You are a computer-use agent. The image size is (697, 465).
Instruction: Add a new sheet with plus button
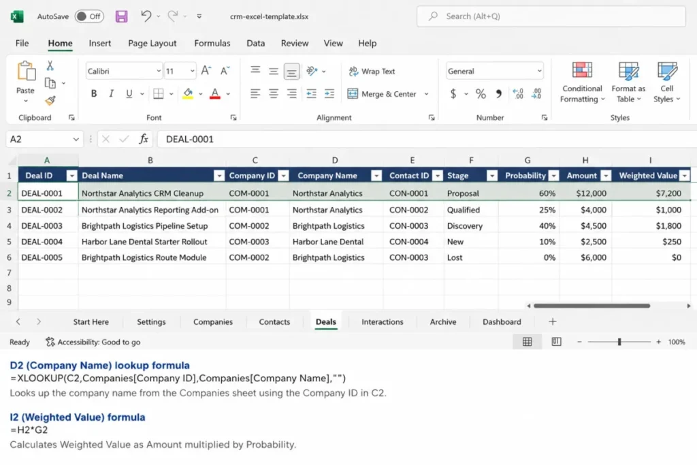[553, 321]
